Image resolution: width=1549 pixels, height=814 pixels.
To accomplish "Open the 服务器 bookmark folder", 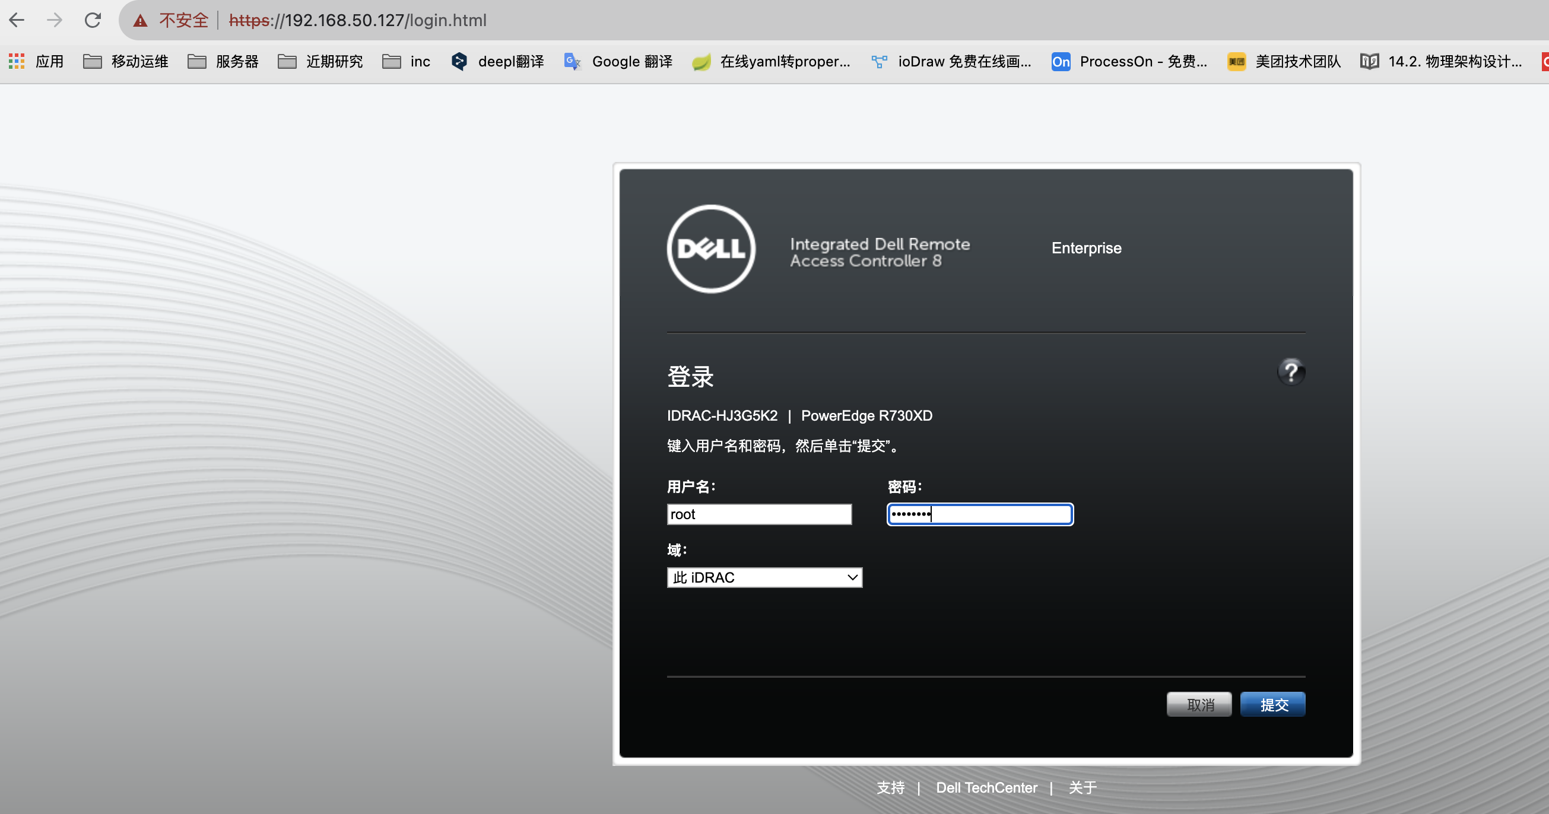I will pos(223,61).
